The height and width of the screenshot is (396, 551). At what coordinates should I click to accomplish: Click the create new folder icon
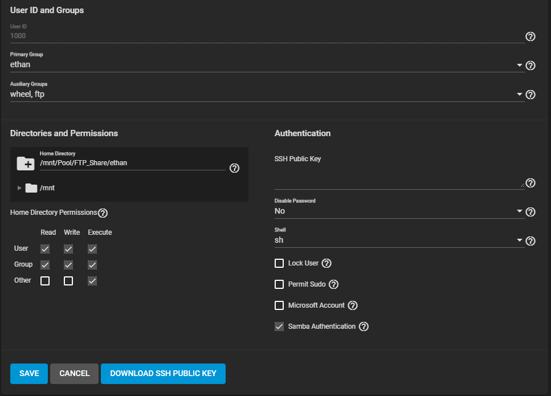pyautogui.click(x=26, y=164)
